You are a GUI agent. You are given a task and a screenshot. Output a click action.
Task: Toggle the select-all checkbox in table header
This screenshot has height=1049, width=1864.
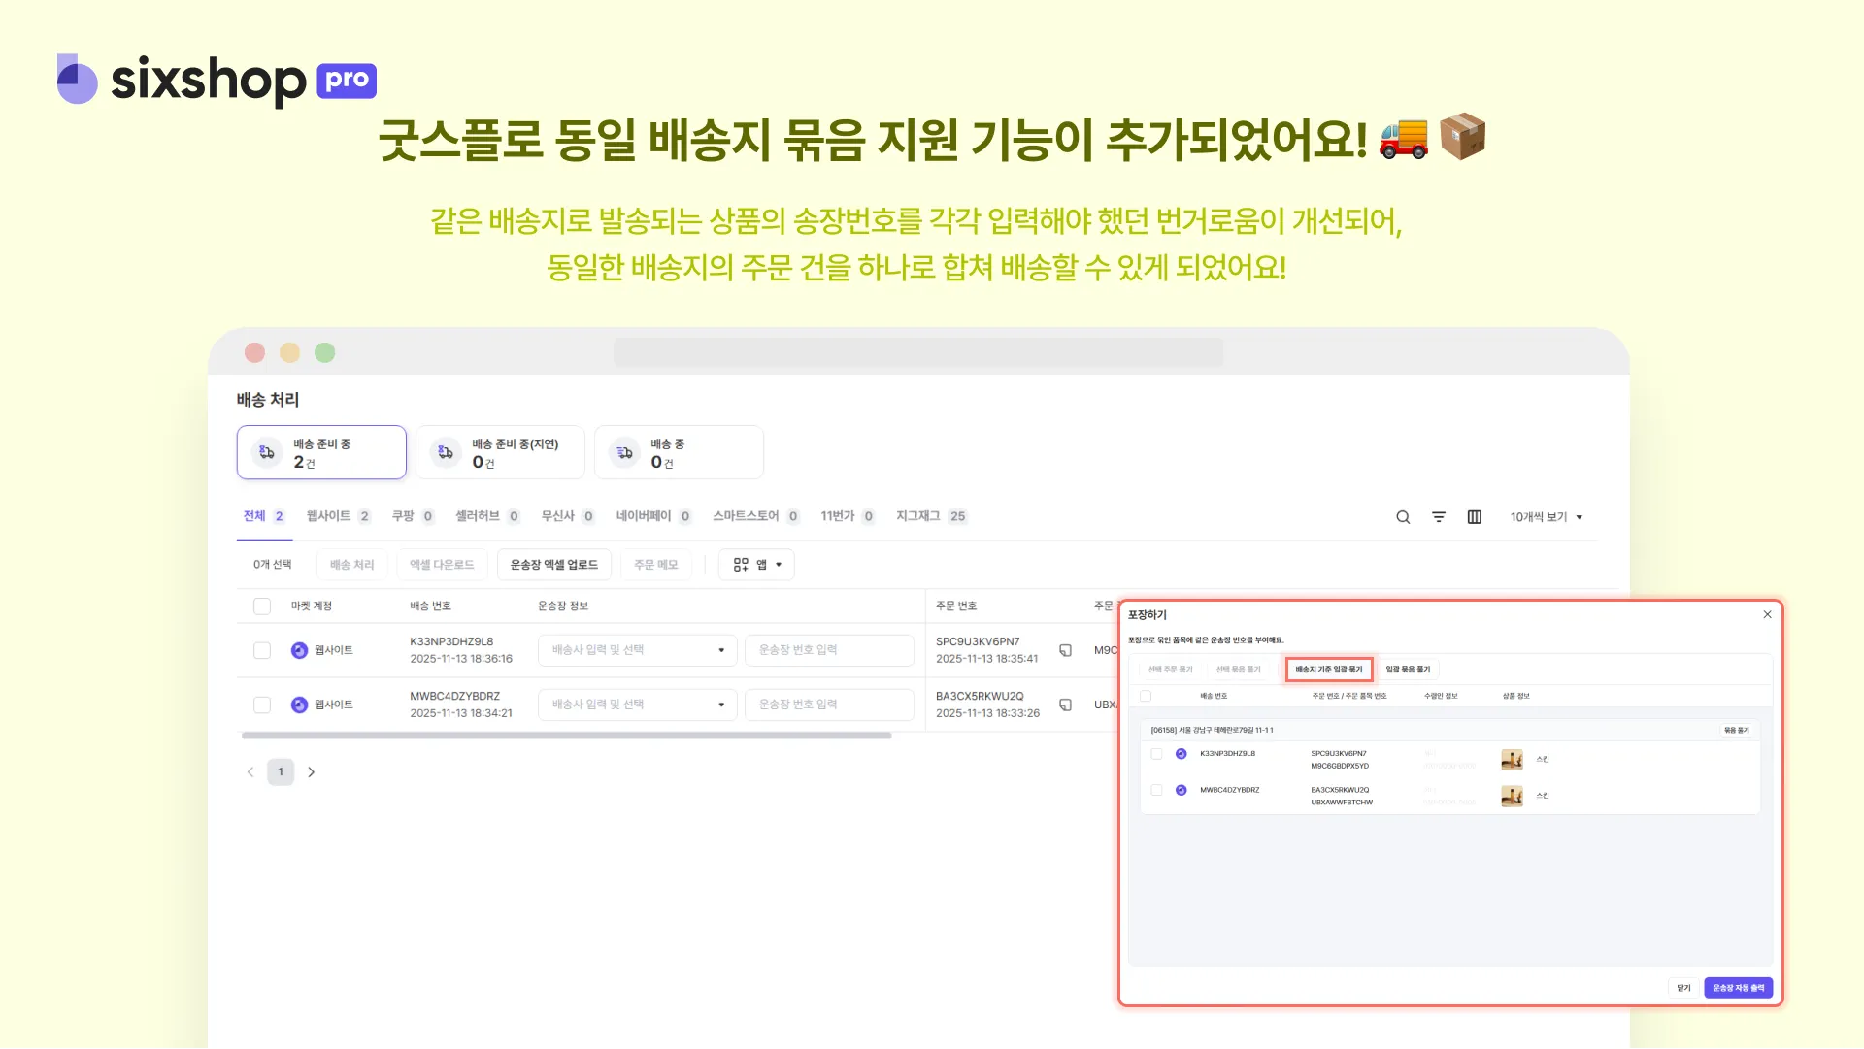point(262,606)
